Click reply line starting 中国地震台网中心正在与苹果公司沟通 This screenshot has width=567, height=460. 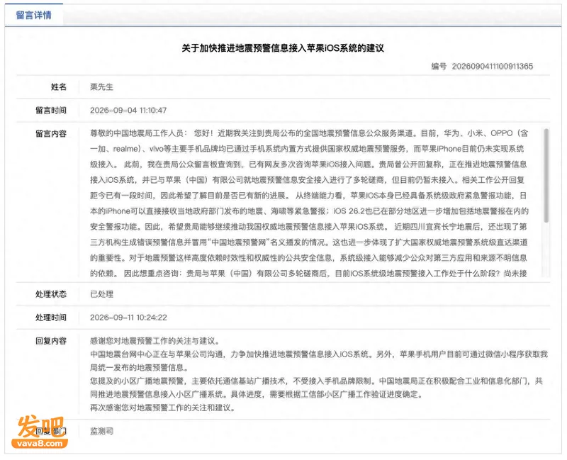(319, 354)
